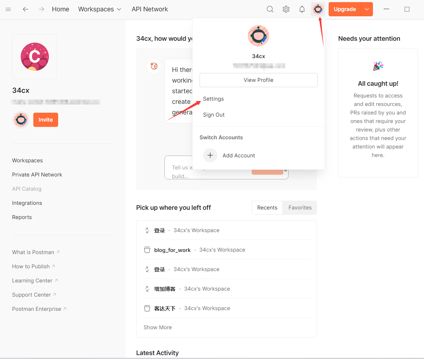This screenshot has width=424, height=359.
Task: Click request icon of first 登录 entry
Action: pos(147,230)
